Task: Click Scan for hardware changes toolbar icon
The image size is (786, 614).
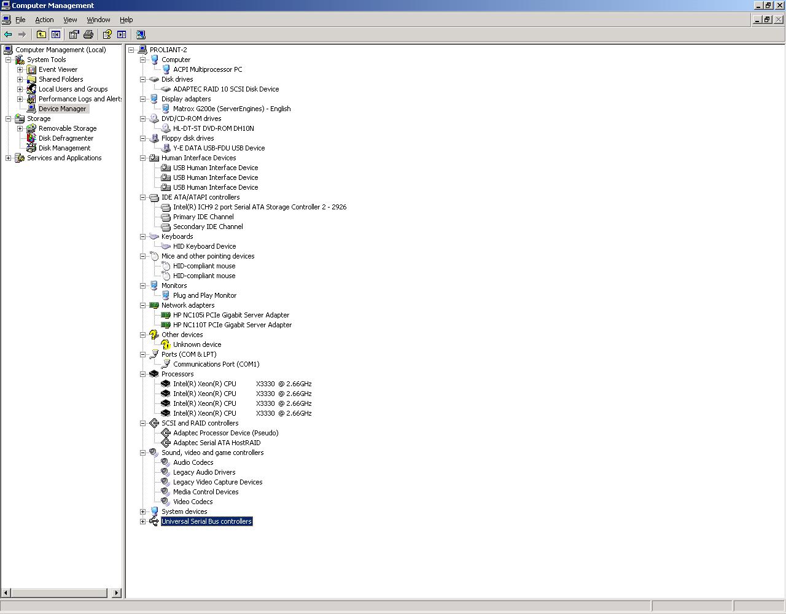Action: pyautogui.click(x=141, y=35)
